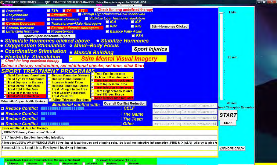Tick the Endorphins checkbox
277x165 pixels.
(x=3, y=19)
